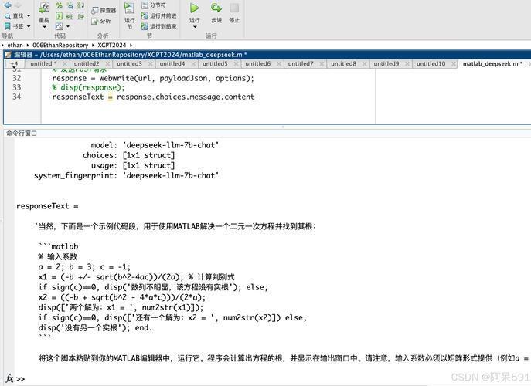531x386 pixels.
Task: Expand arrow between ethan and 006EthanRepository
Action: [x=27, y=45]
